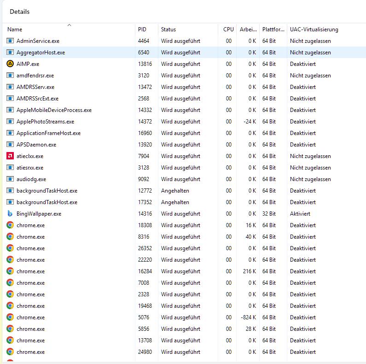Click PID value 14372
Viewport: 366px width, 364px height.
[145, 122]
